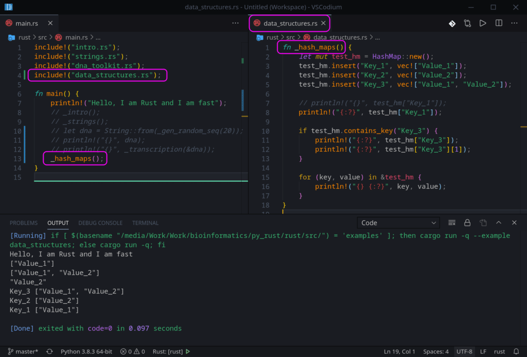Click the fn main() line in main.rs

pyautogui.click(x=57, y=94)
